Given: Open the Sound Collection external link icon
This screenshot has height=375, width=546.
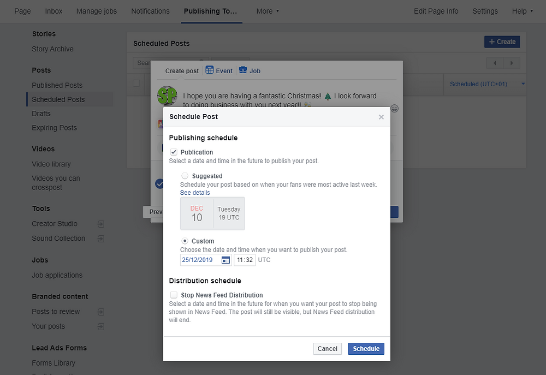Looking at the screenshot, I should click(101, 239).
